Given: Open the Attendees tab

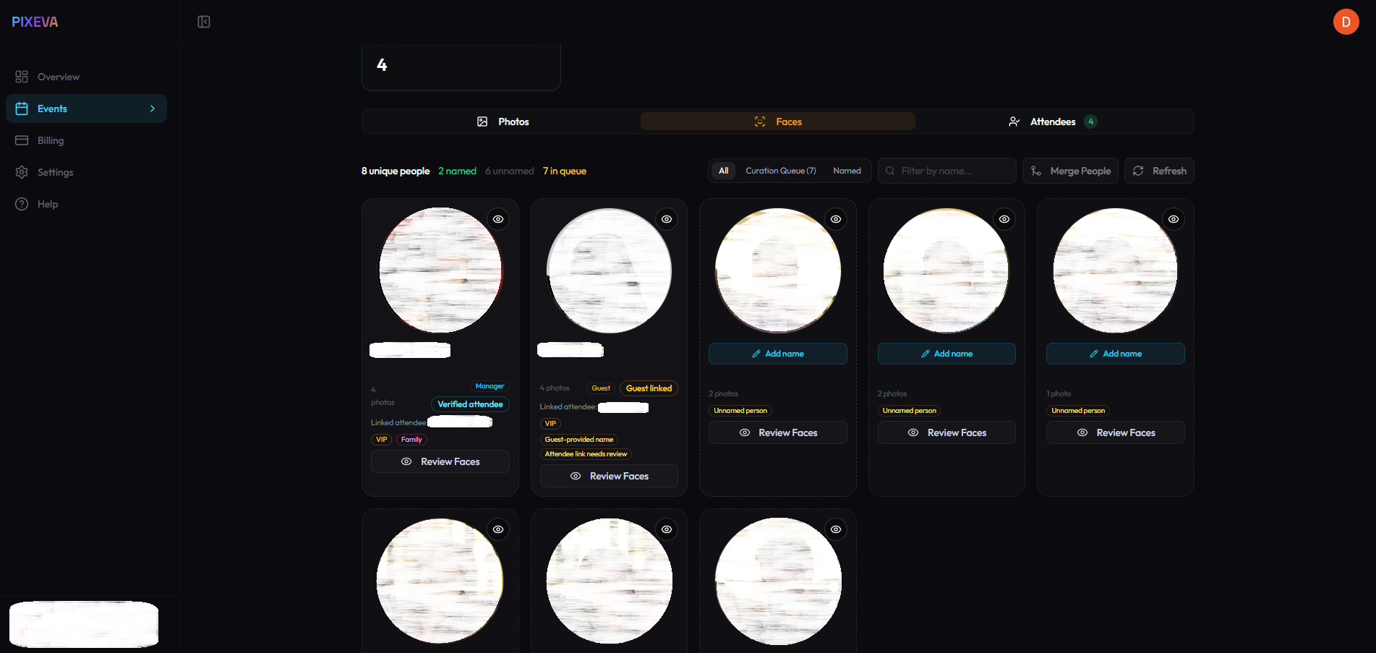Looking at the screenshot, I should pos(1053,121).
